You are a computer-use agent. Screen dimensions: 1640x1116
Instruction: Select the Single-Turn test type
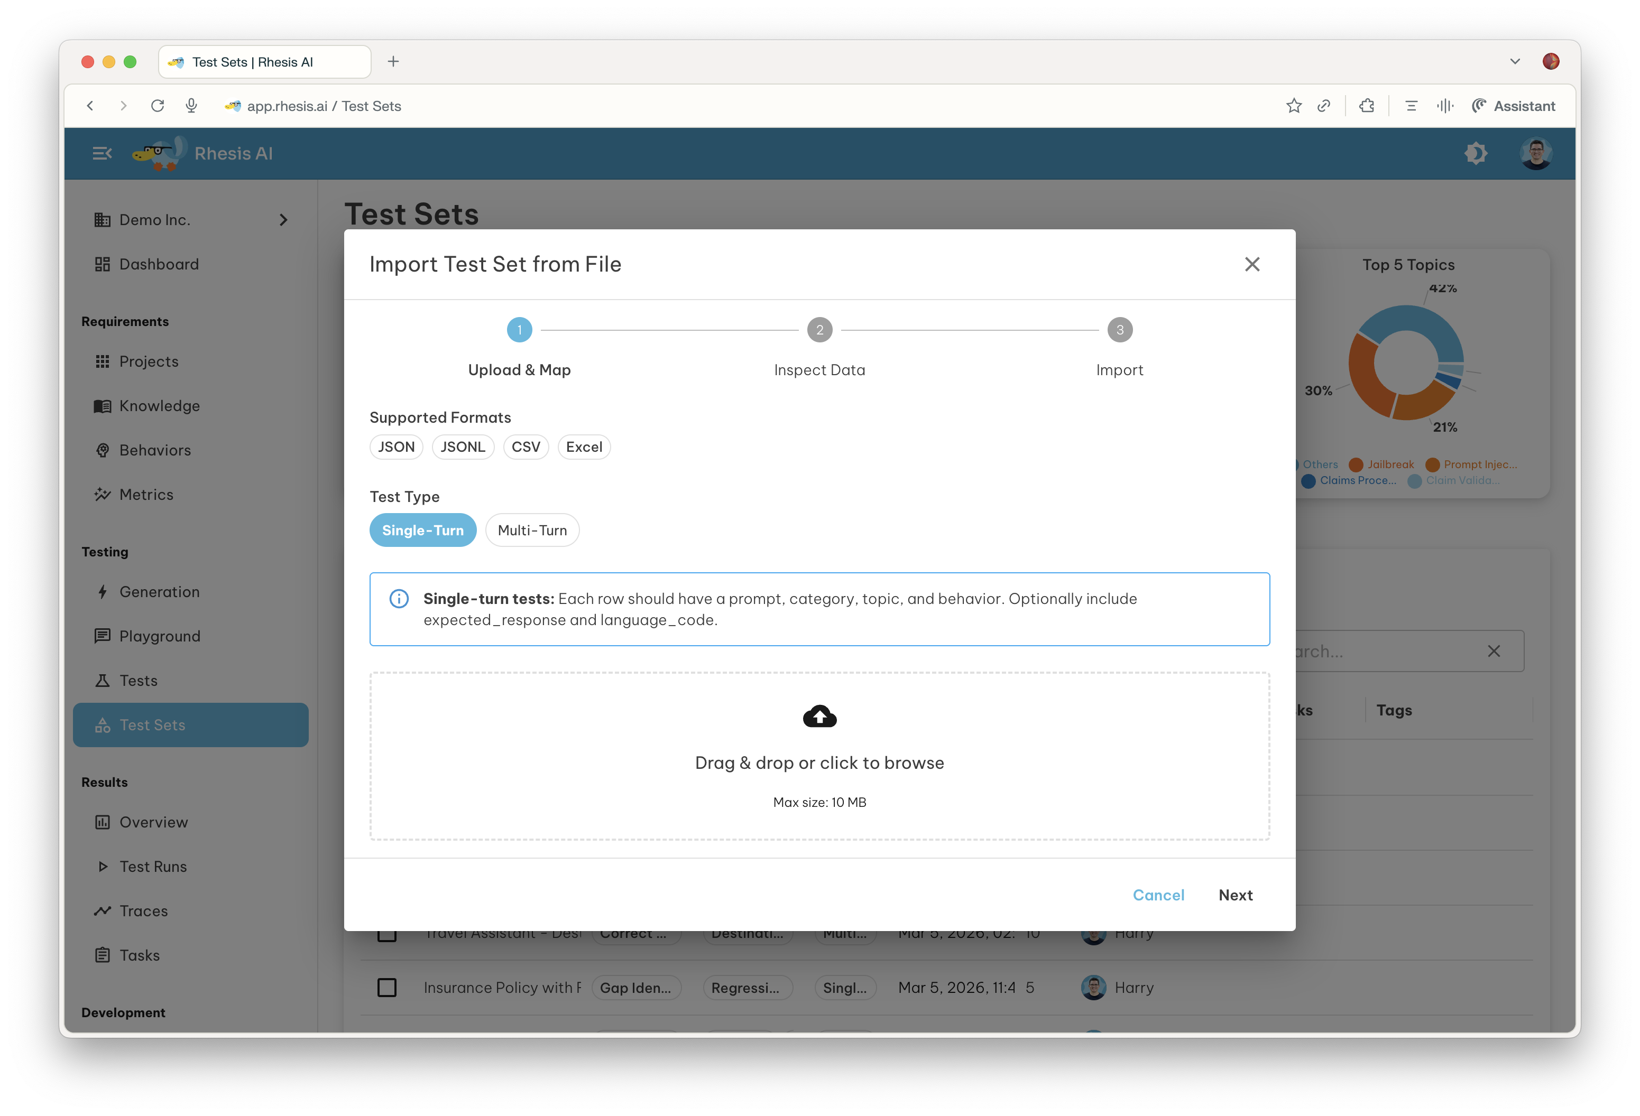click(x=423, y=530)
